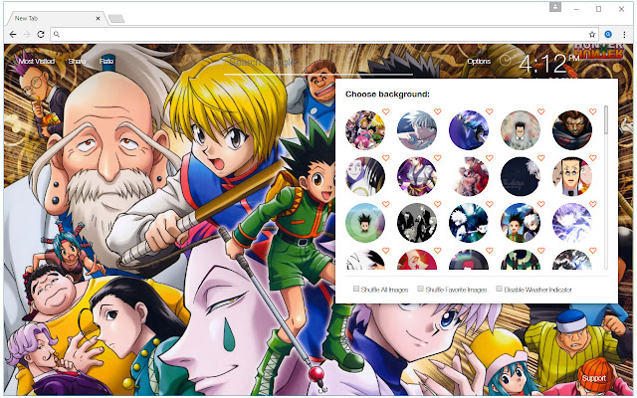Favorite the fourth row-three background via its heart

[541, 204]
